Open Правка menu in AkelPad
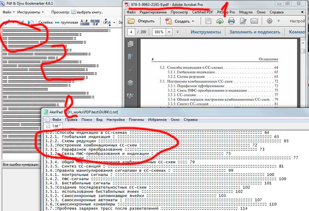The height and width of the screenshot is (211, 309). (71, 120)
